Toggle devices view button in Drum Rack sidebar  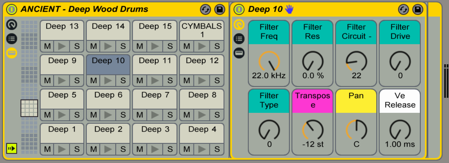click(12, 53)
